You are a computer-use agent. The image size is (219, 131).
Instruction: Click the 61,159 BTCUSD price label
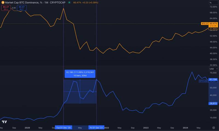pos(213,80)
